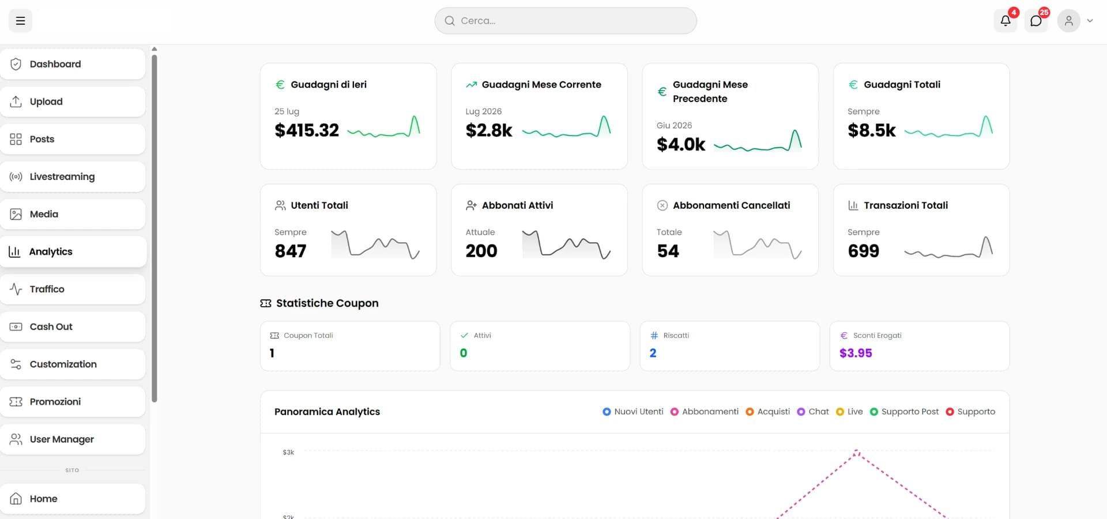This screenshot has width=1107, height=519.
Task: Toggle the Nuovi Utenti chart series
Action: coord(633,412)
